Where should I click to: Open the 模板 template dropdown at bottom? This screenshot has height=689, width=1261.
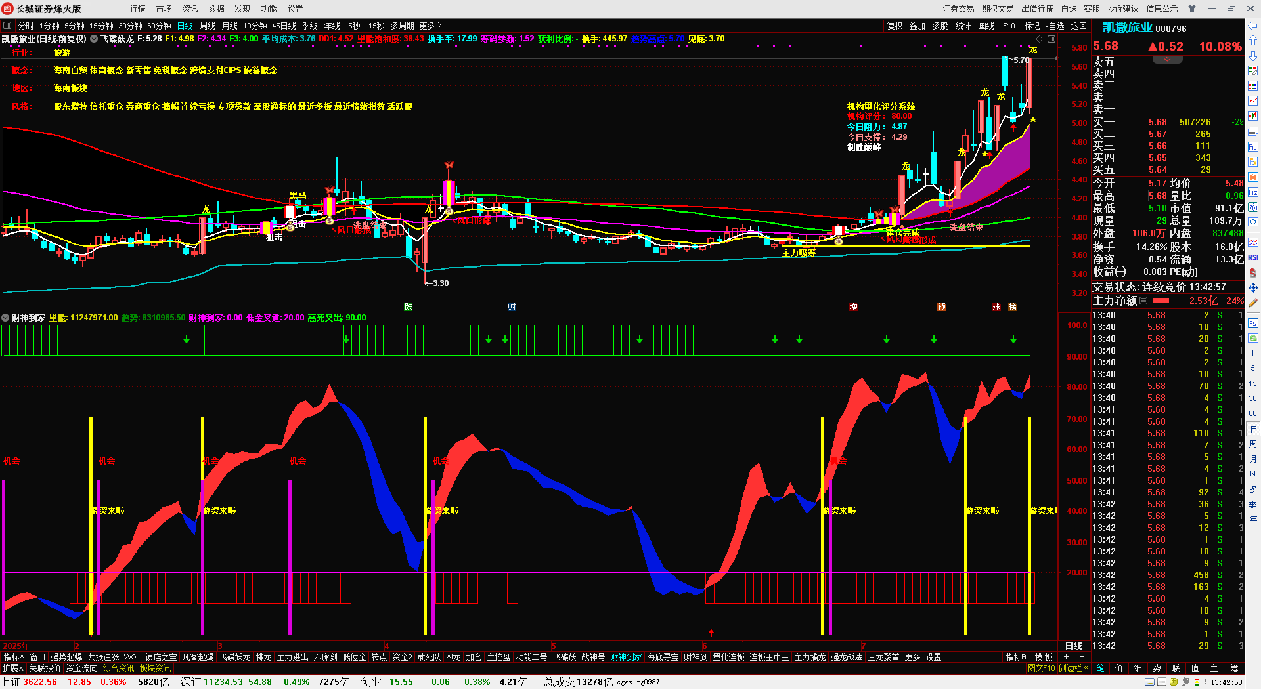1044,657
